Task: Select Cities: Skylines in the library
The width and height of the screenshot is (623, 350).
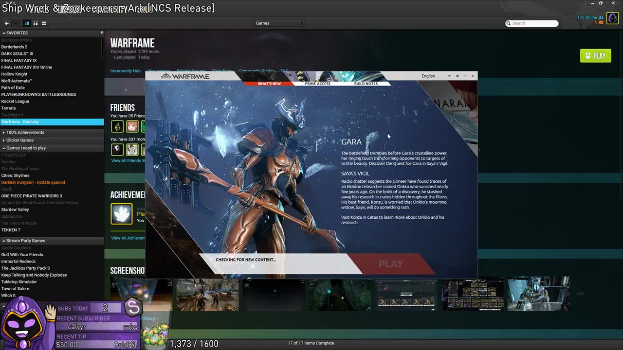Action: 15,175
